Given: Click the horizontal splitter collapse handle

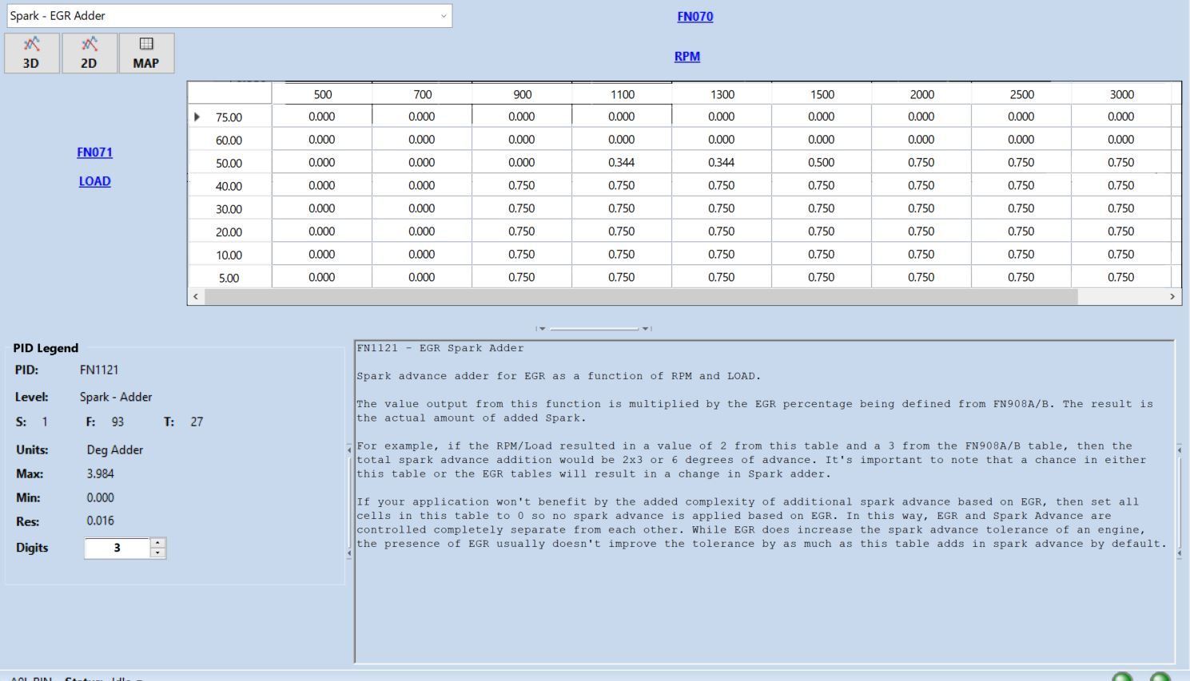Looking at the screenshot, I should (595, 328).
